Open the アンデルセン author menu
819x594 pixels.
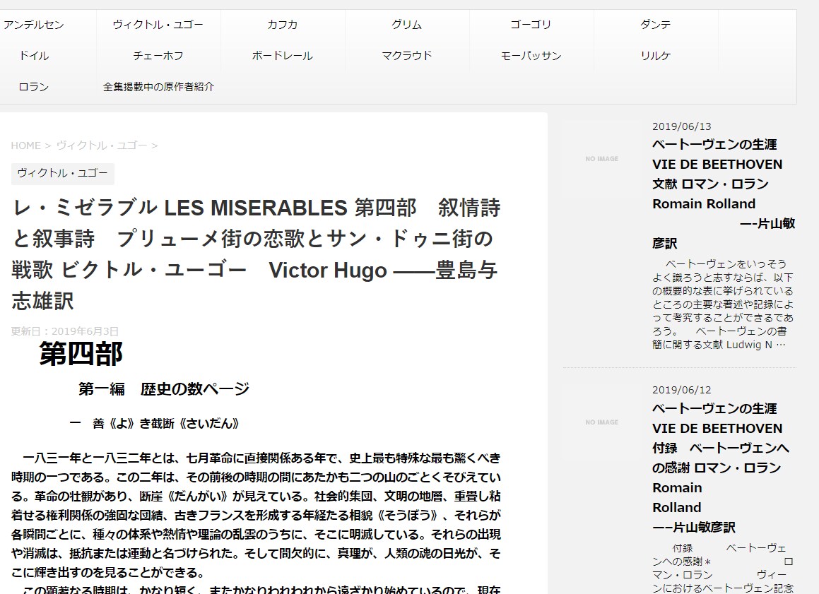33,25
